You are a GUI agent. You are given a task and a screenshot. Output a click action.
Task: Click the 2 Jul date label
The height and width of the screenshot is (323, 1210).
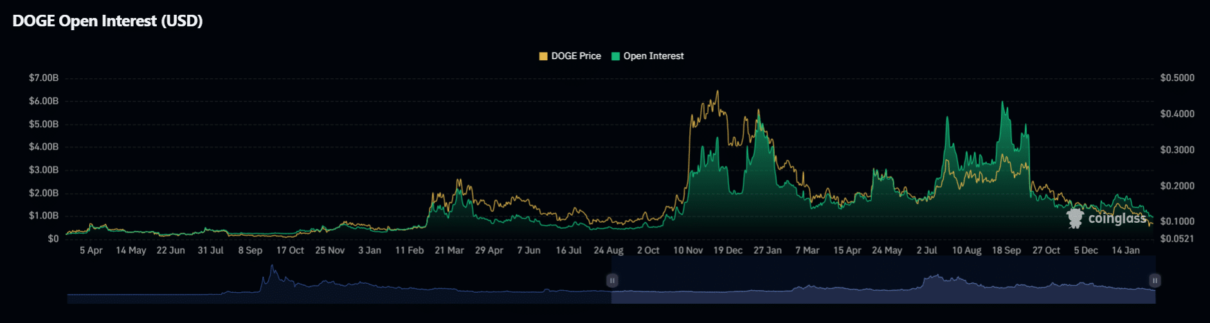pyautogui.click(x=927, y=250)
